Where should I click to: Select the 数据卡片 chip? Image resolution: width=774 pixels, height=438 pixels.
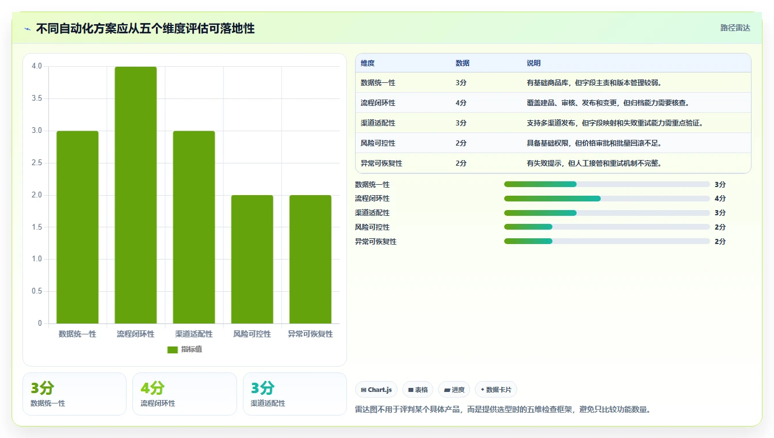(495, 390)
